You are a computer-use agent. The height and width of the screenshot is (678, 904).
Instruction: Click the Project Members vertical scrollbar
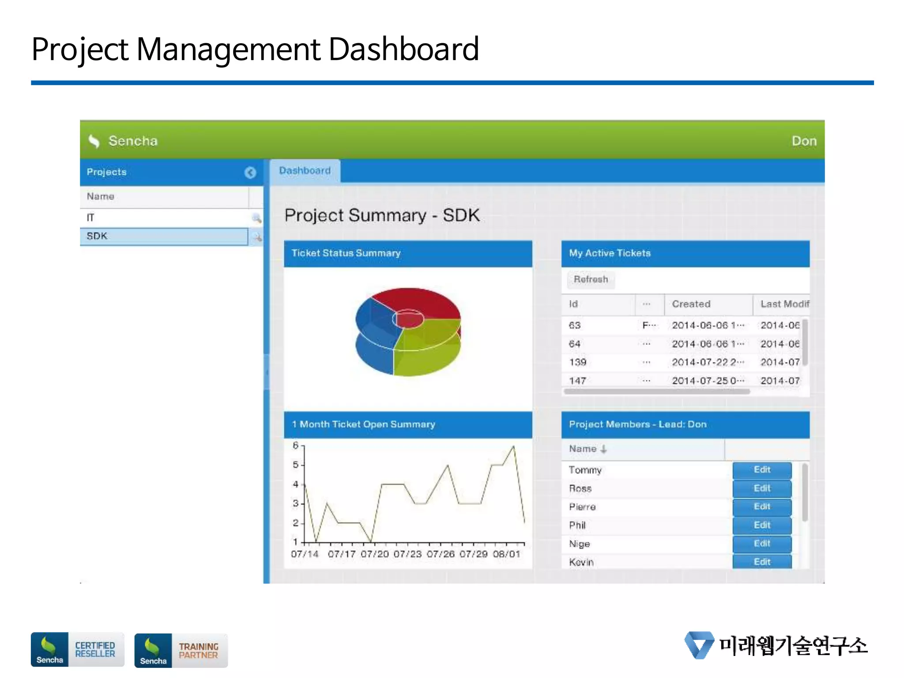click(x=805, y=493)
